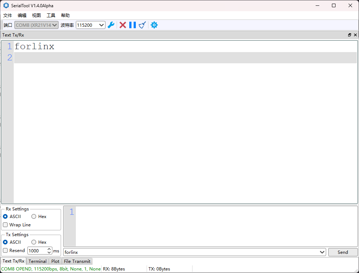Open the 工具 menu

pyautogui.click(x=51, y=16)
